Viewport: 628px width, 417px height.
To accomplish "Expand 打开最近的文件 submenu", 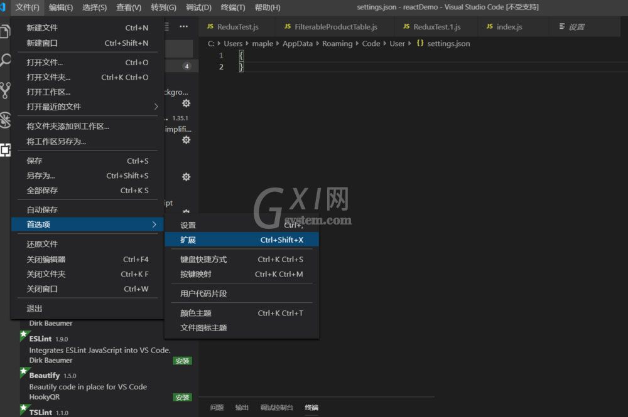I will pos(87,107).
